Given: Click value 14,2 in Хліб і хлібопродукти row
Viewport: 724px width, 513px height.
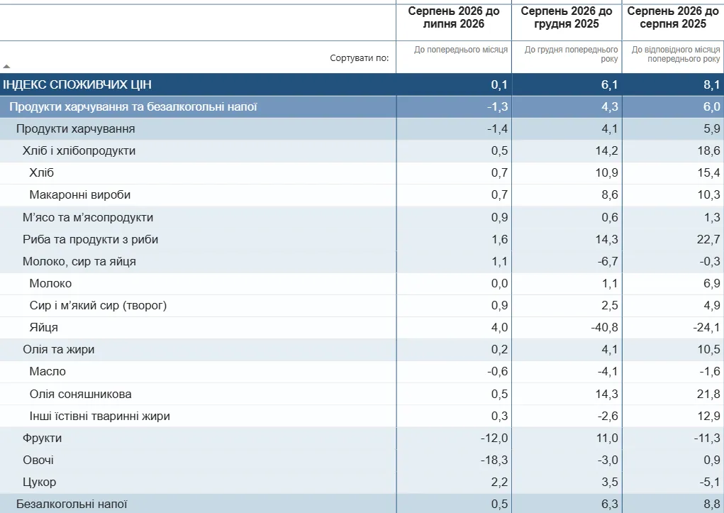Looking at the screenshot, I should coord(607,150).
